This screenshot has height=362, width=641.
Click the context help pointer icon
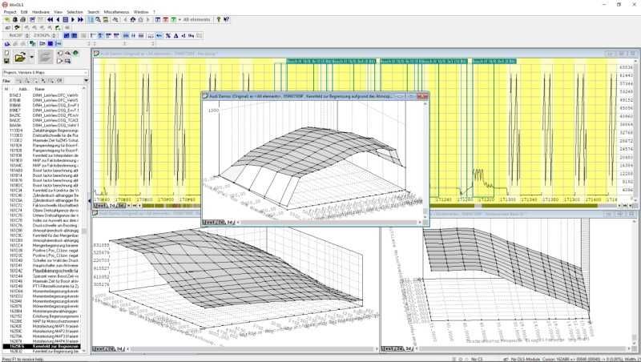point(226,19)
